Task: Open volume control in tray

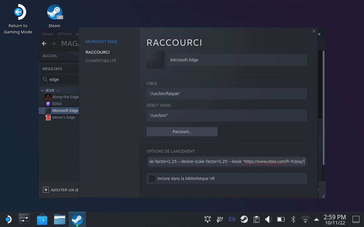Action: (268, 219)
